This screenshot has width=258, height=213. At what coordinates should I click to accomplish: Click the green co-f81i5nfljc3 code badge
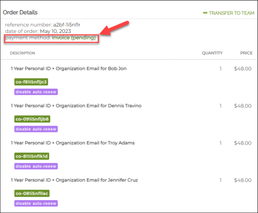31,82
